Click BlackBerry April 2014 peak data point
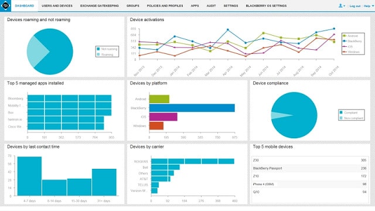The height and width of the screenshot is (211, 375). [228, 30]
